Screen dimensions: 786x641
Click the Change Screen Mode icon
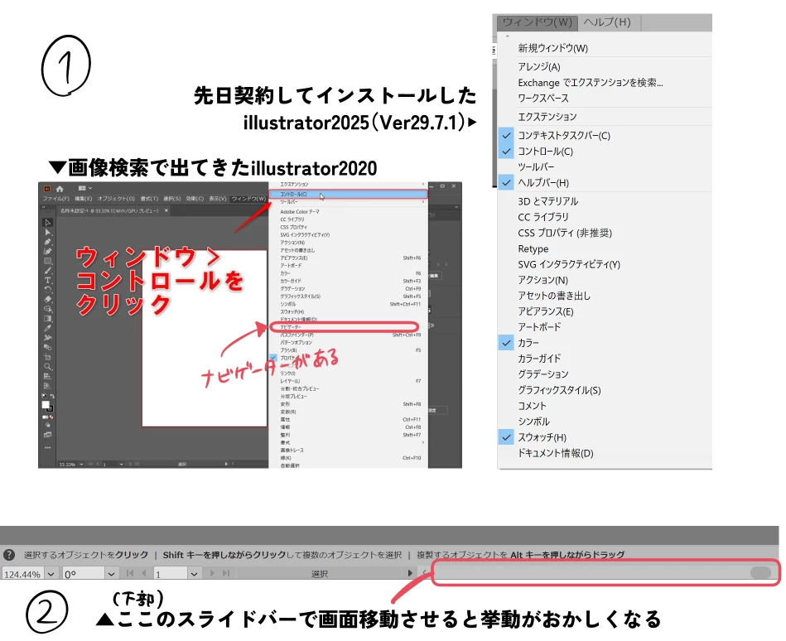47,435
